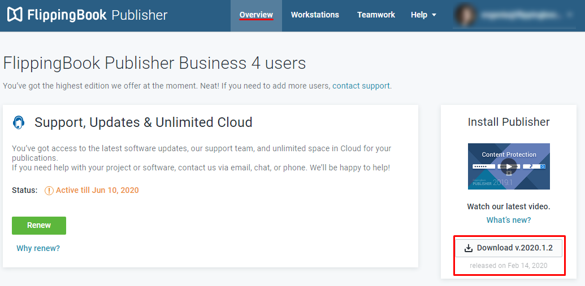Switch to the Overview tab
585x286 pixels.
pos(256,15)
